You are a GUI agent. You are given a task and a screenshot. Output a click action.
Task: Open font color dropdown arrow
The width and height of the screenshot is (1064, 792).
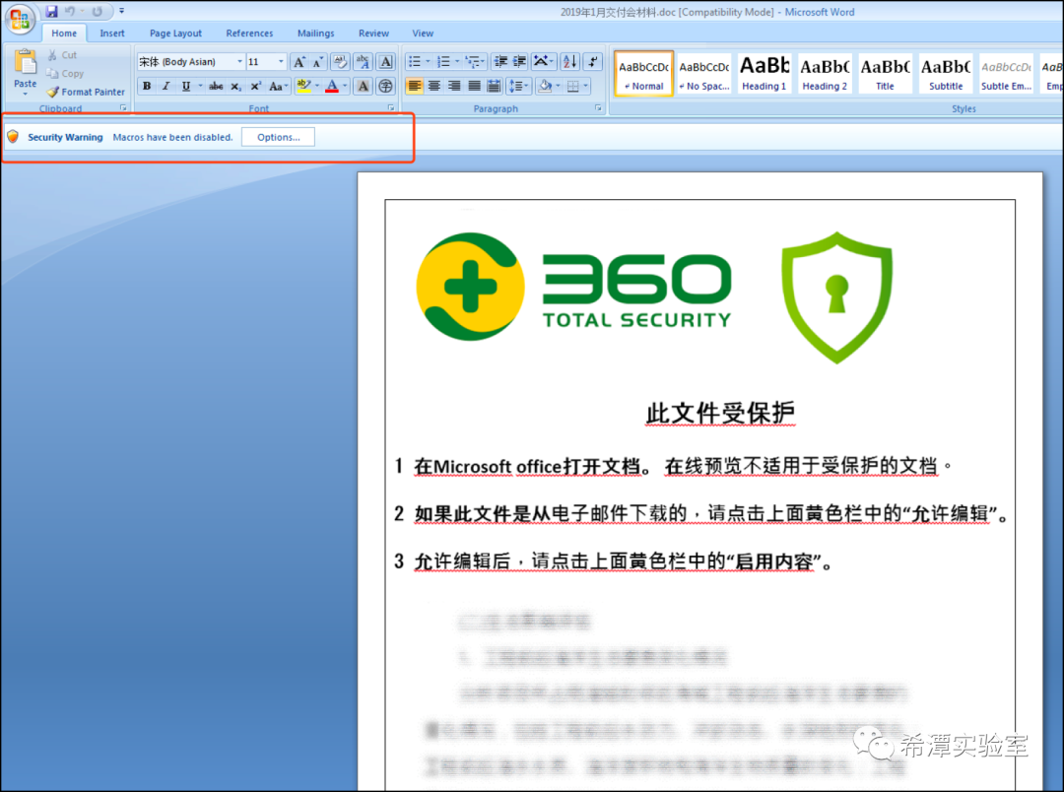tap(345, 86)
